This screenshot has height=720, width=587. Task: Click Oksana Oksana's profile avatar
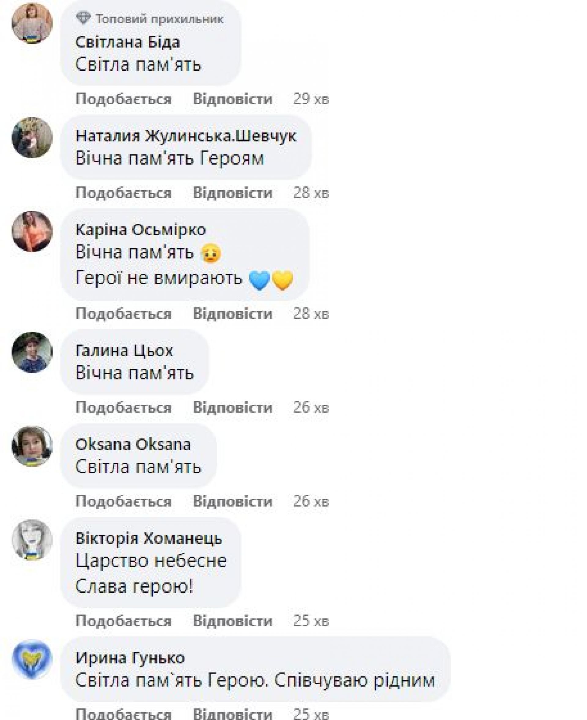click(32, 446)
